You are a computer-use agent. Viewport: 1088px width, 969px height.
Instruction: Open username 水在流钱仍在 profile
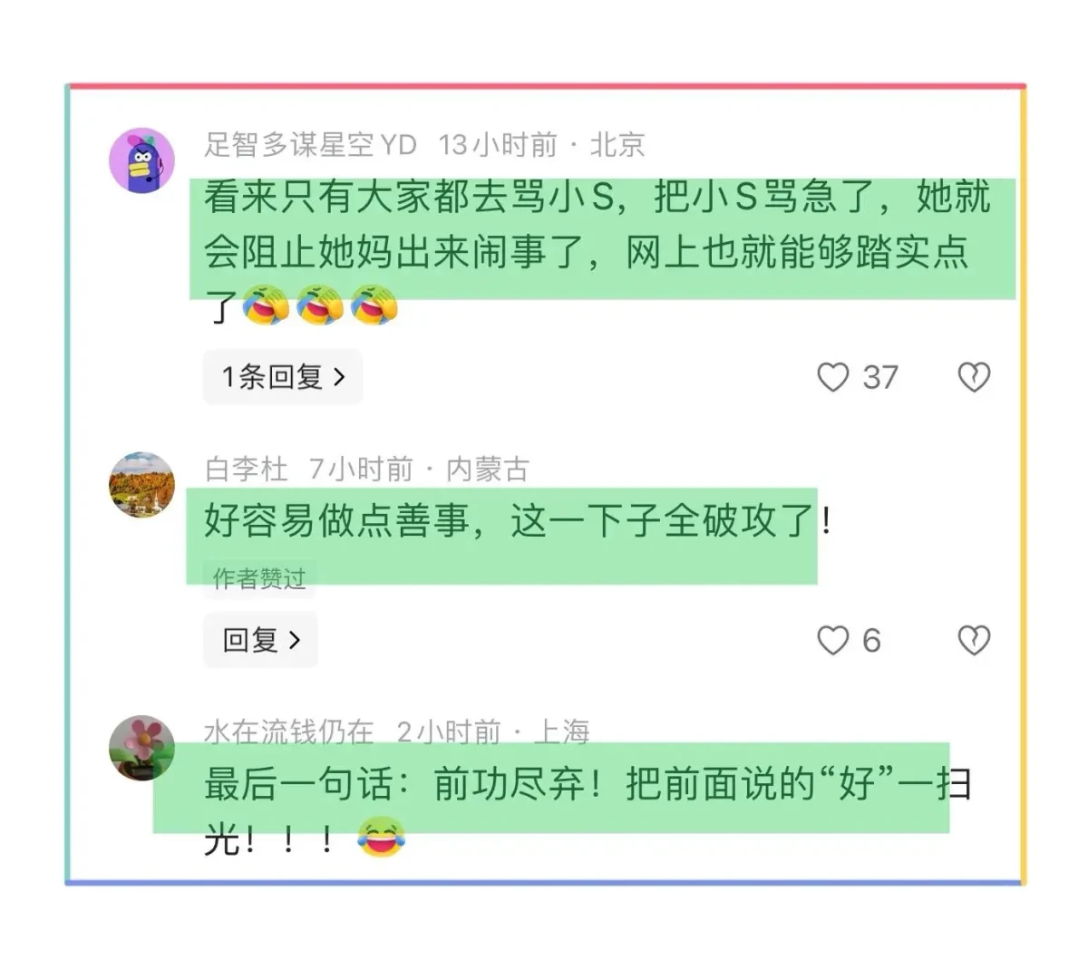[x=288, y=731]
